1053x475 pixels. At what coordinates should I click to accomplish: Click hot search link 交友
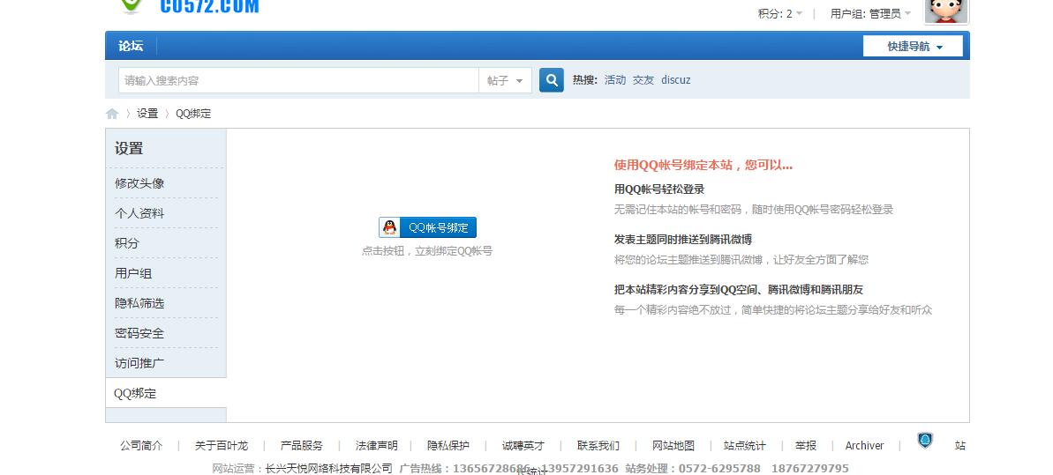tap(643, 80)
